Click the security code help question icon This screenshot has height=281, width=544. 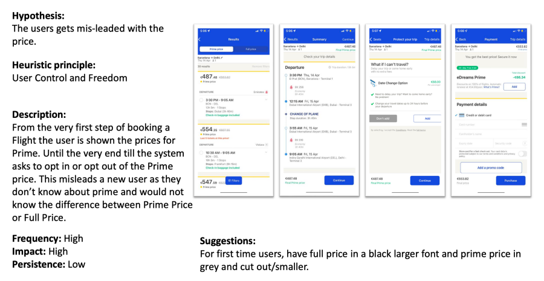point(525,143)
